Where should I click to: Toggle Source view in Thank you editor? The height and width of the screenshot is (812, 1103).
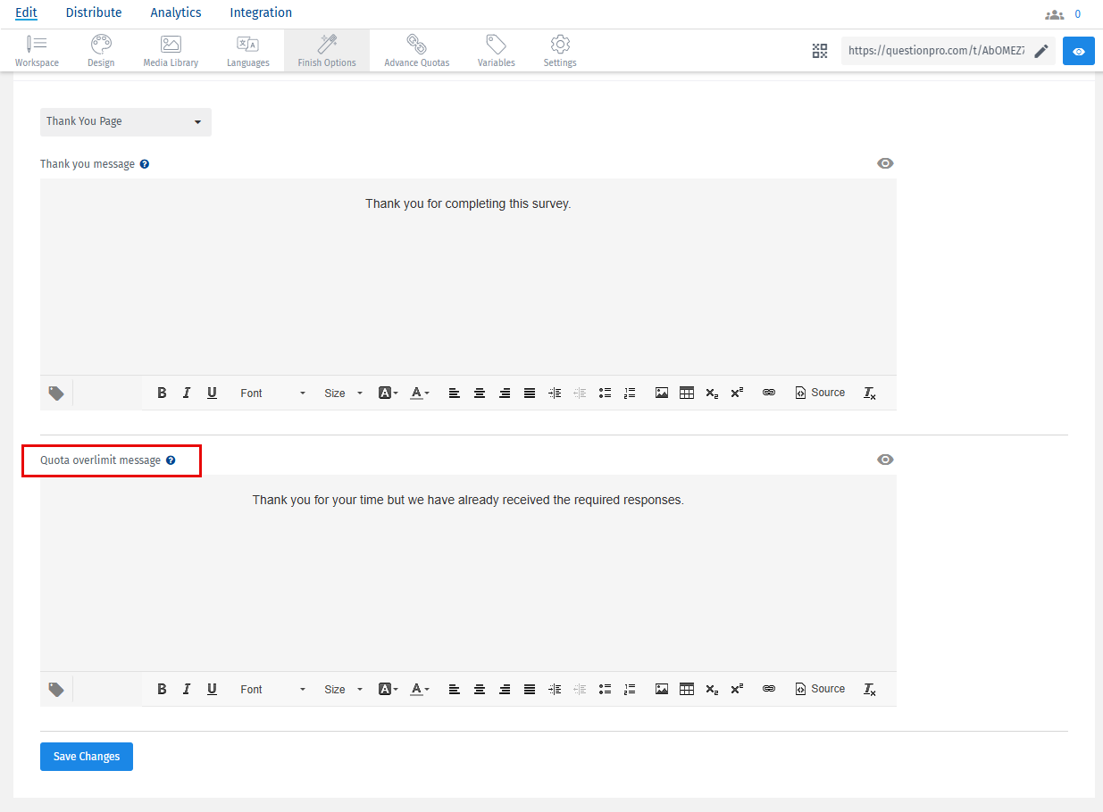click(820, 393)
